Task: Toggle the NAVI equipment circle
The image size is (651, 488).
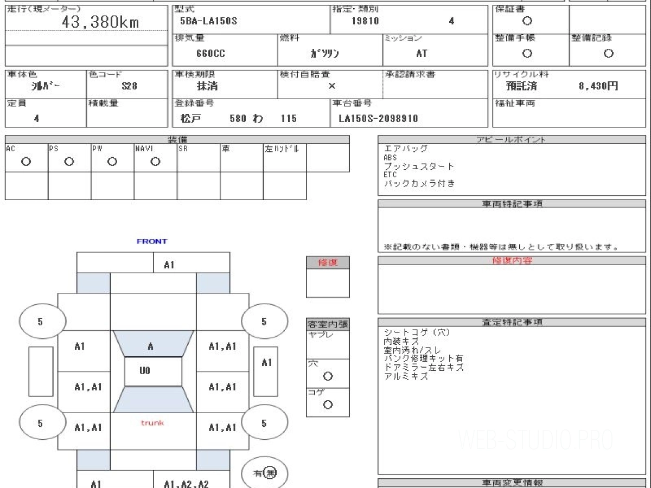Action: [x=155, y=161]
